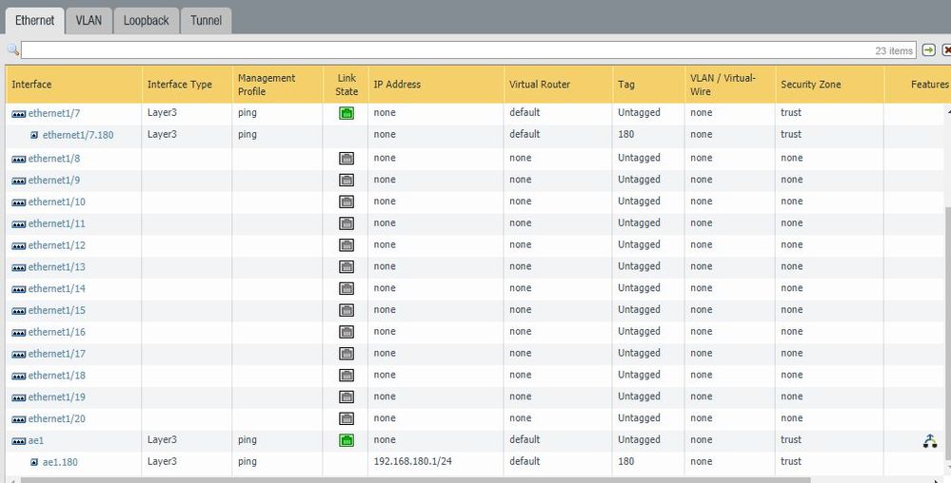Click the green link state icon for ae1
Image resolution: width=951 pixels, height=483 pixels.
pos(347,440)
